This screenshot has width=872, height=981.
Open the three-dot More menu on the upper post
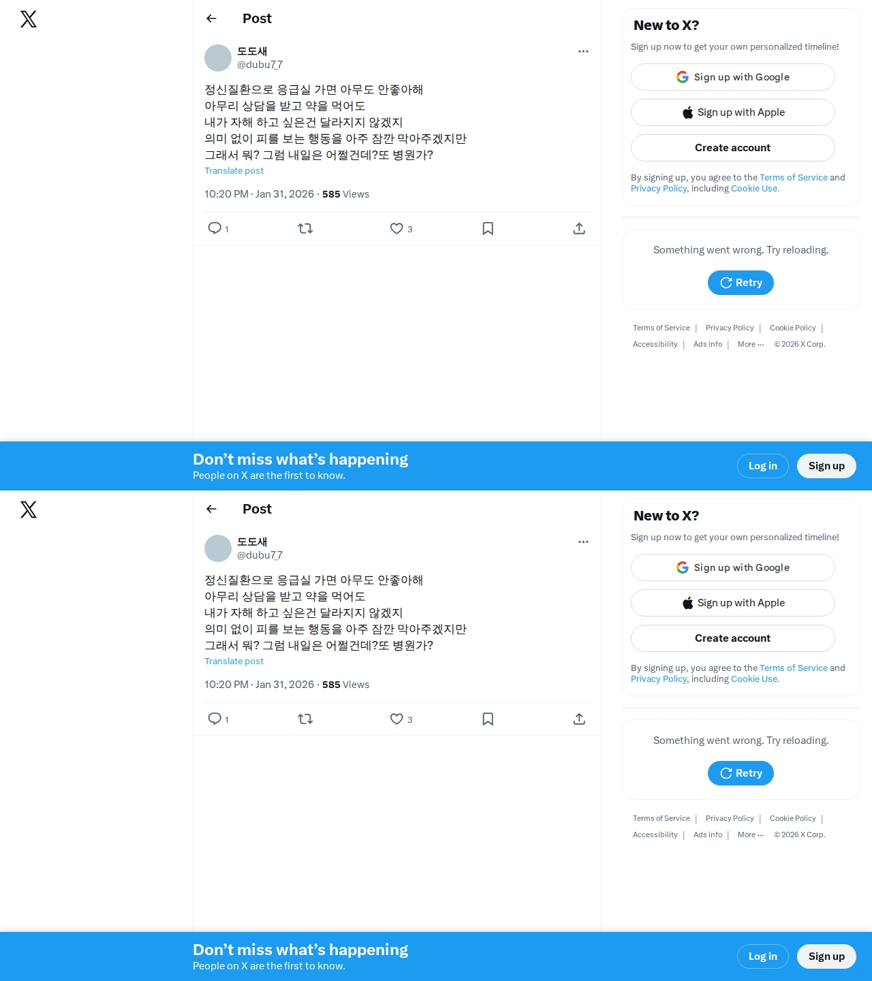(583, 51)
